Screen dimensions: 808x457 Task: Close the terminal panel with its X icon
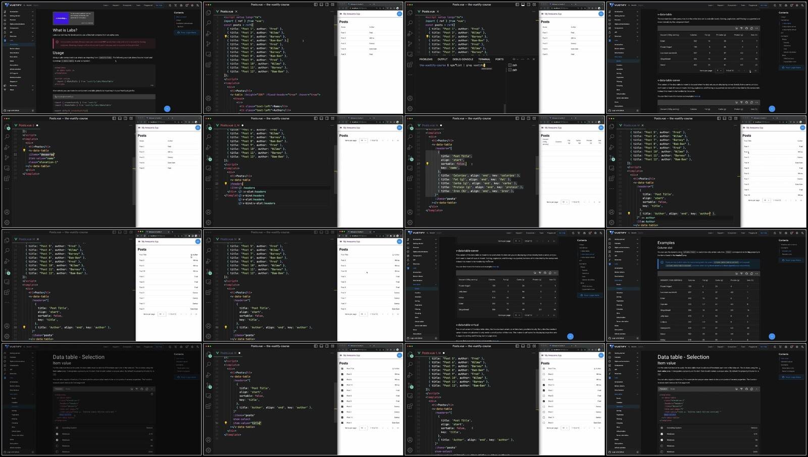click(x=534, y=59)
